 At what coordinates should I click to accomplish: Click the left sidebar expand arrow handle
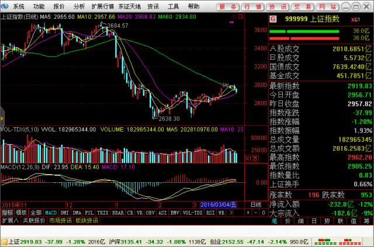pos(2,115)
